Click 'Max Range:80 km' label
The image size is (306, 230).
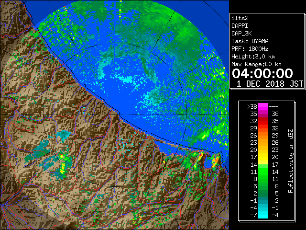[256, 64]
